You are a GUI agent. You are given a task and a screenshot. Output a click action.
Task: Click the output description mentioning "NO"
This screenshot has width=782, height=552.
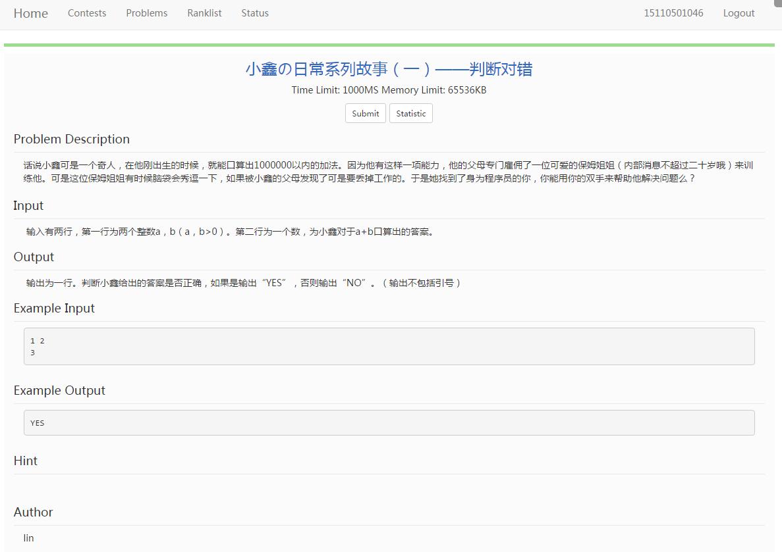click(x=243, y=283)
